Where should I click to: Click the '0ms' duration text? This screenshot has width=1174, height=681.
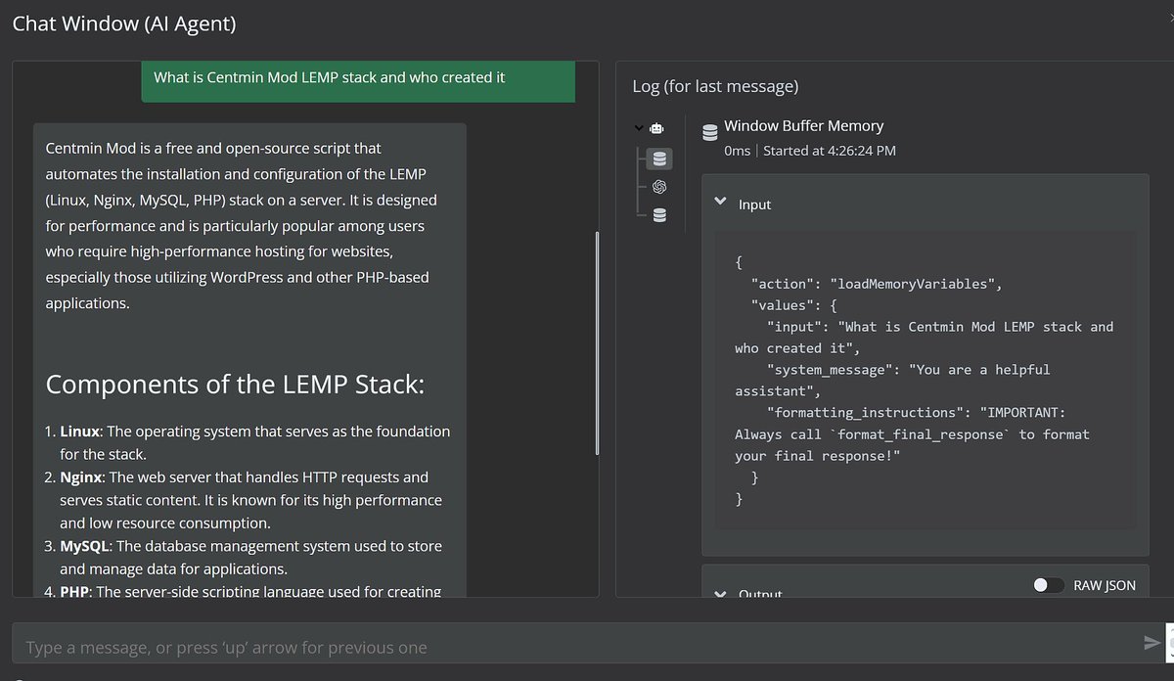(738, 151)
